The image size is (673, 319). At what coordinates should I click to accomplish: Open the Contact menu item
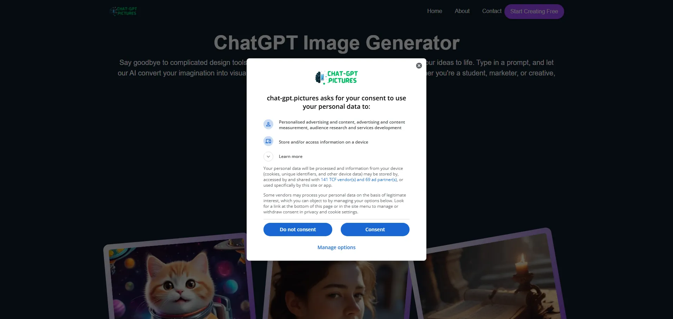[492, 11]
